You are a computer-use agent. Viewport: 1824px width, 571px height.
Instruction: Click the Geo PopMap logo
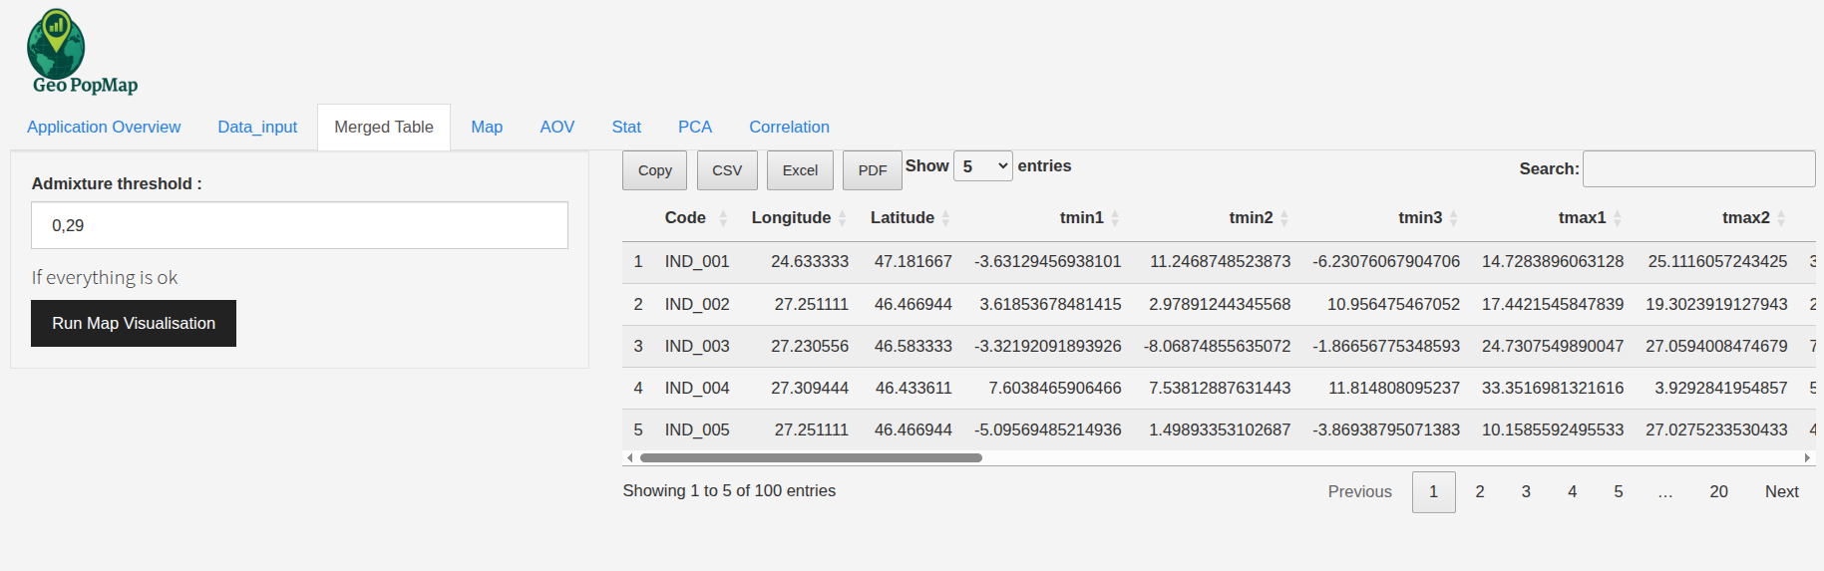coord(83,52)
